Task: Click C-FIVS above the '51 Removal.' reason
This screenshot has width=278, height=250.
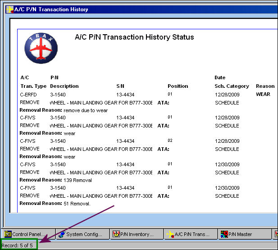Action: [x=27, y=188]
